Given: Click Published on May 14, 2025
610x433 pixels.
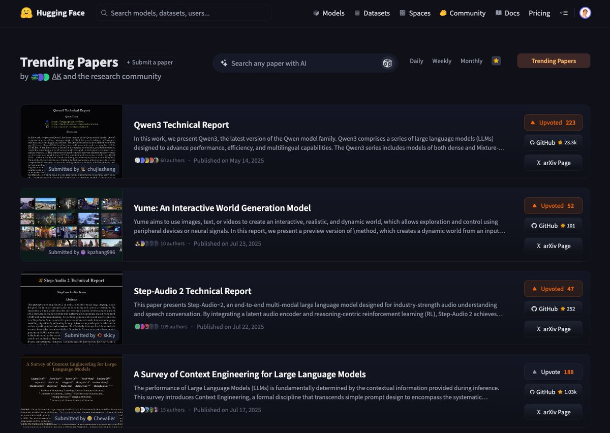Looking at the screenshot, I should click(229, 161).
